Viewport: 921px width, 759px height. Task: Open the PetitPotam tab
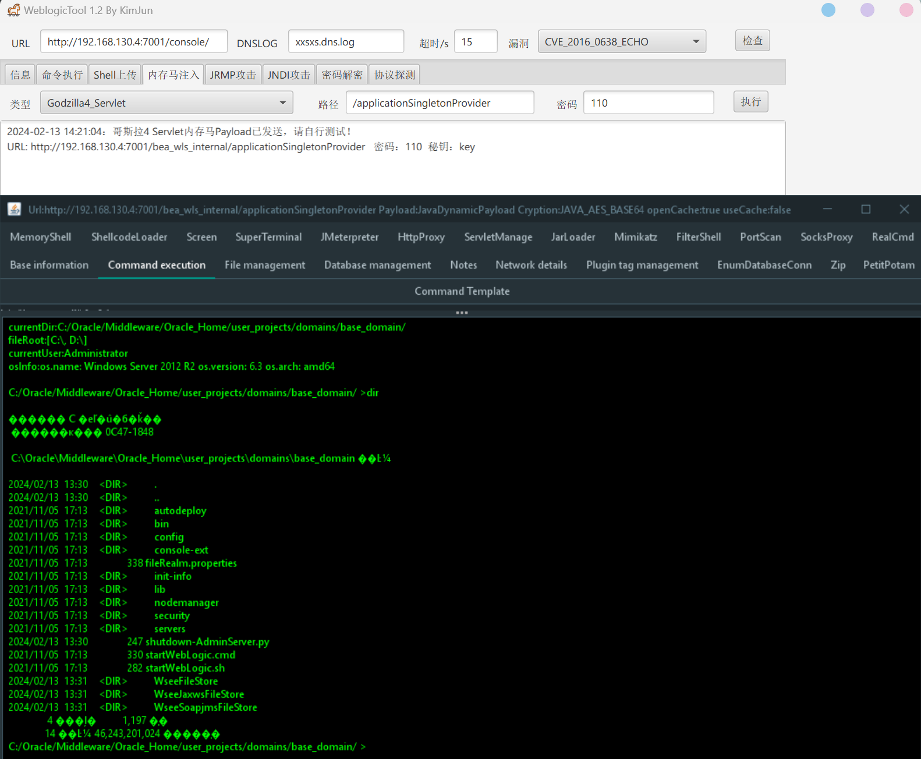(888, 265)
